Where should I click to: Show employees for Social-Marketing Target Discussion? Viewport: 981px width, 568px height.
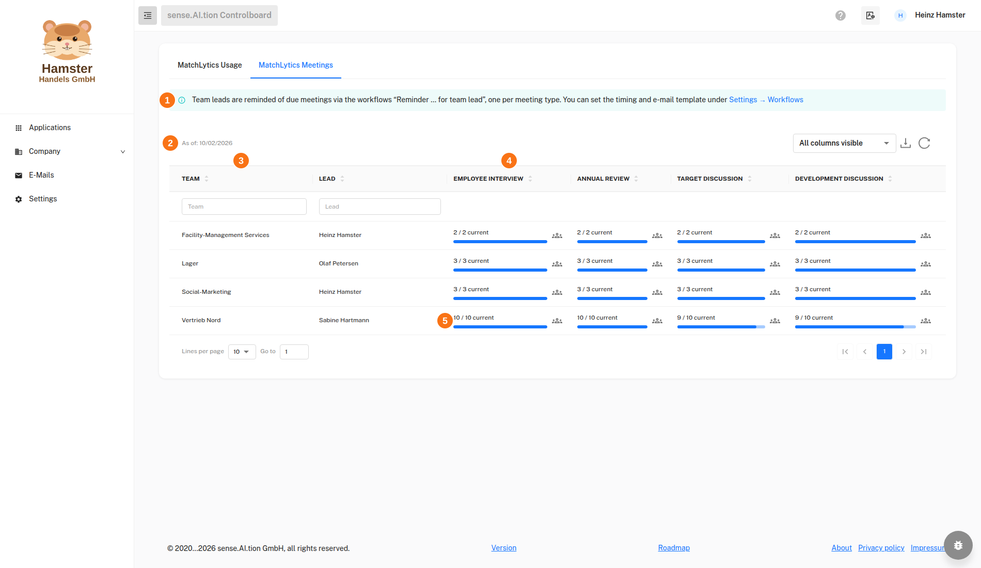coord(775,293)
